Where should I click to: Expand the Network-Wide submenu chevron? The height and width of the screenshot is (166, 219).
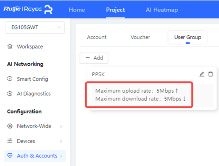(x=61, y=126)
